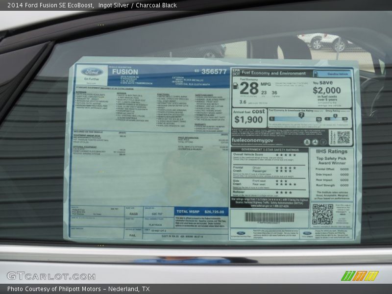Click the number 356577 in the sticker header

(214, 72)
